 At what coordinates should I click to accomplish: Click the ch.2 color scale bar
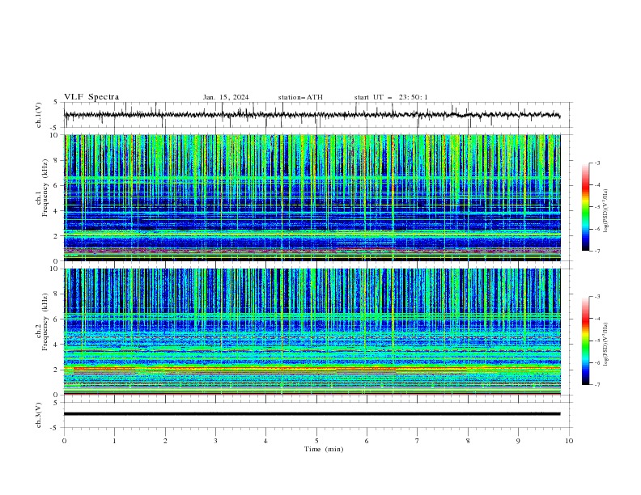click(x=585, y=341)
